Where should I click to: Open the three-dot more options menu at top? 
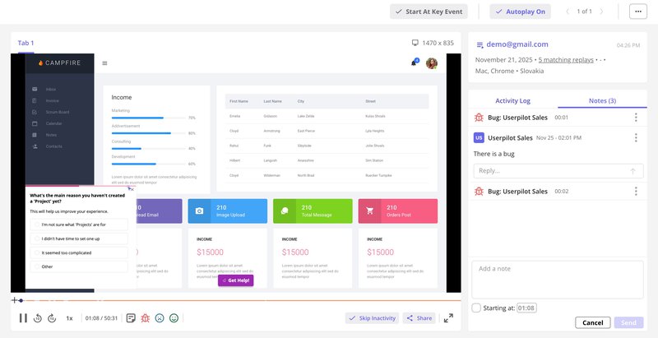637,12
